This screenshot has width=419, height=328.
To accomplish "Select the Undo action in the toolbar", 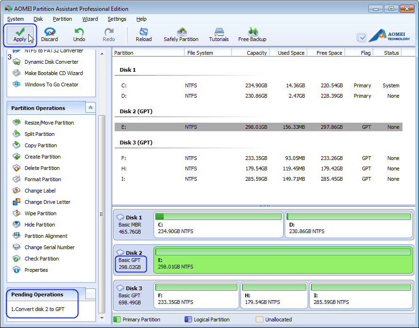I will [79, 33].
